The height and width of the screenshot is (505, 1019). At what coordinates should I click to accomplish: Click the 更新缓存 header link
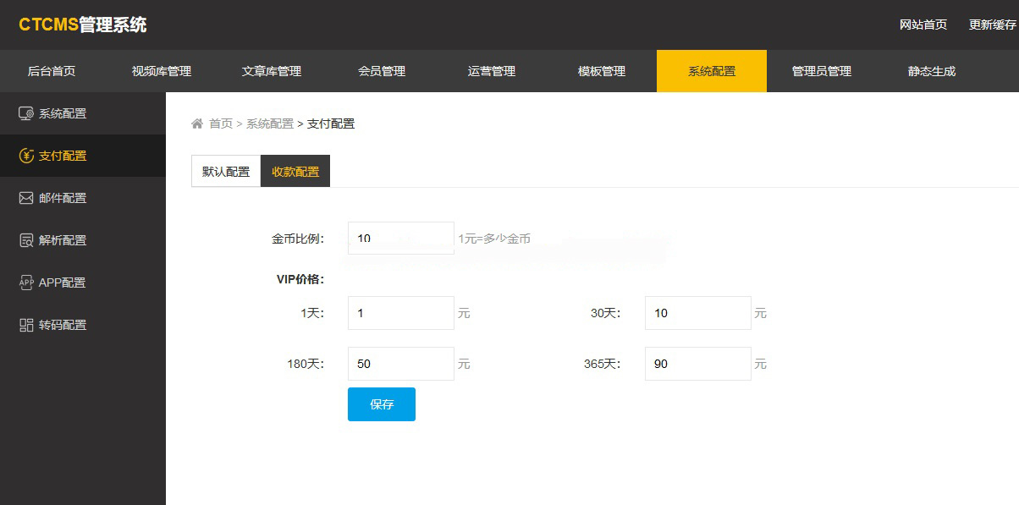tap(993, 25)
